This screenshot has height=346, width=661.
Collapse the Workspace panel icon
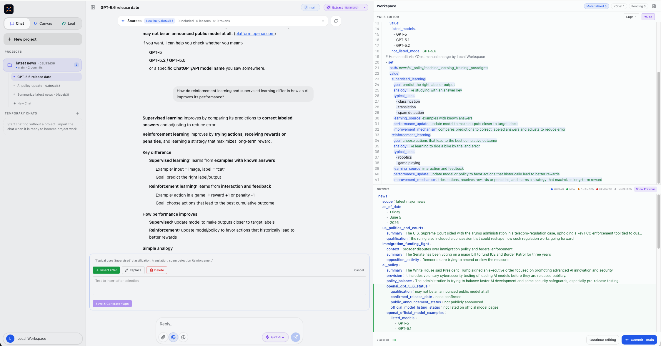(x=654, y=6)
